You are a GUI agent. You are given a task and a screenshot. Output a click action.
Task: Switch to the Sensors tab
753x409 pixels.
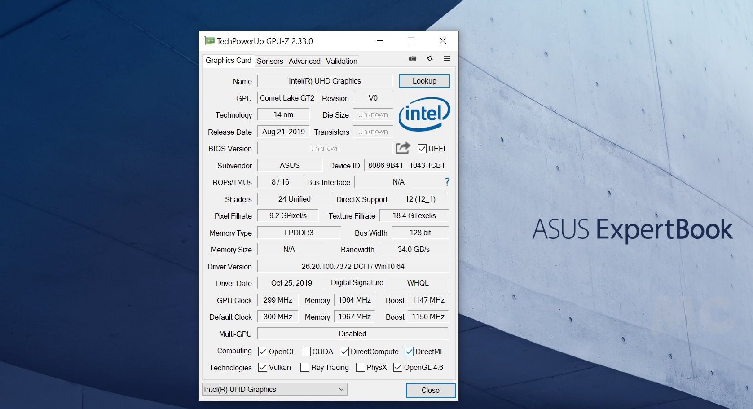[270, 61]
